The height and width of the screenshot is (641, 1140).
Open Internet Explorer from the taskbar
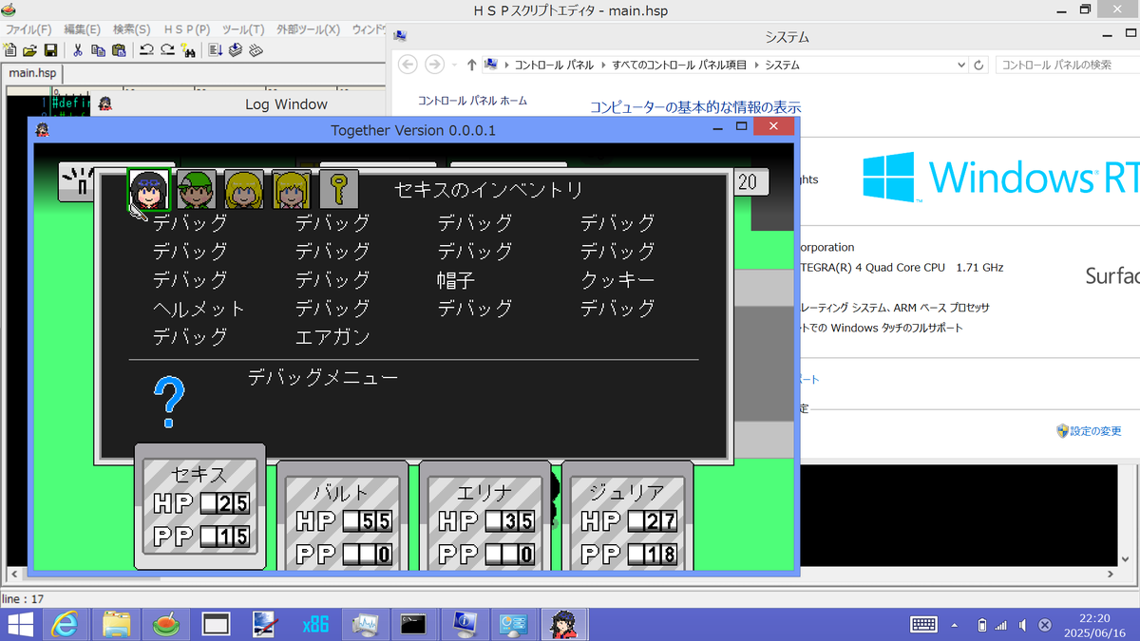[x=66, y=624]
